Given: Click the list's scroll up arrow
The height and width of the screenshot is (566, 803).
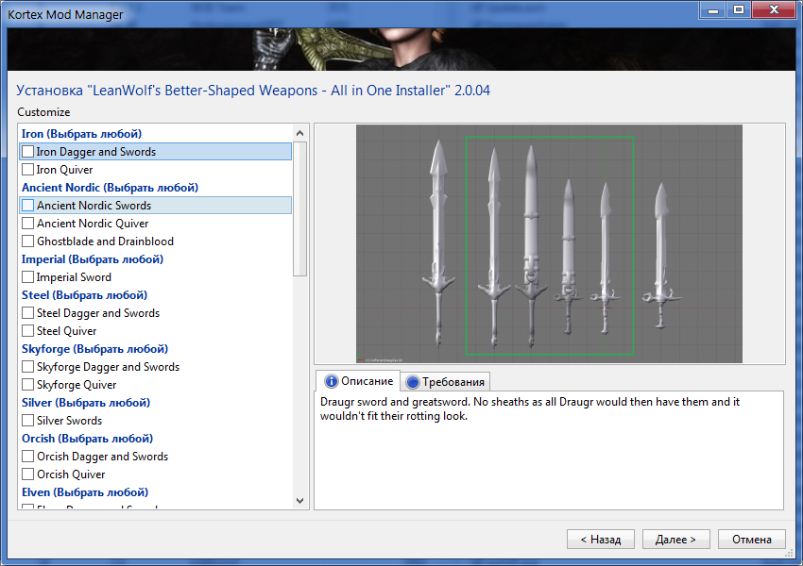Looking at the screenshot, I should (300, 133).
